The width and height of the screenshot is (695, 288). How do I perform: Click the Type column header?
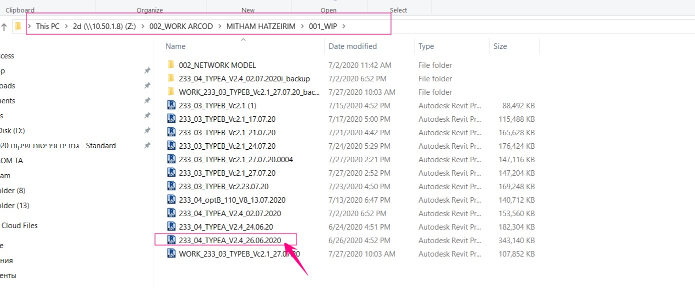426,46
